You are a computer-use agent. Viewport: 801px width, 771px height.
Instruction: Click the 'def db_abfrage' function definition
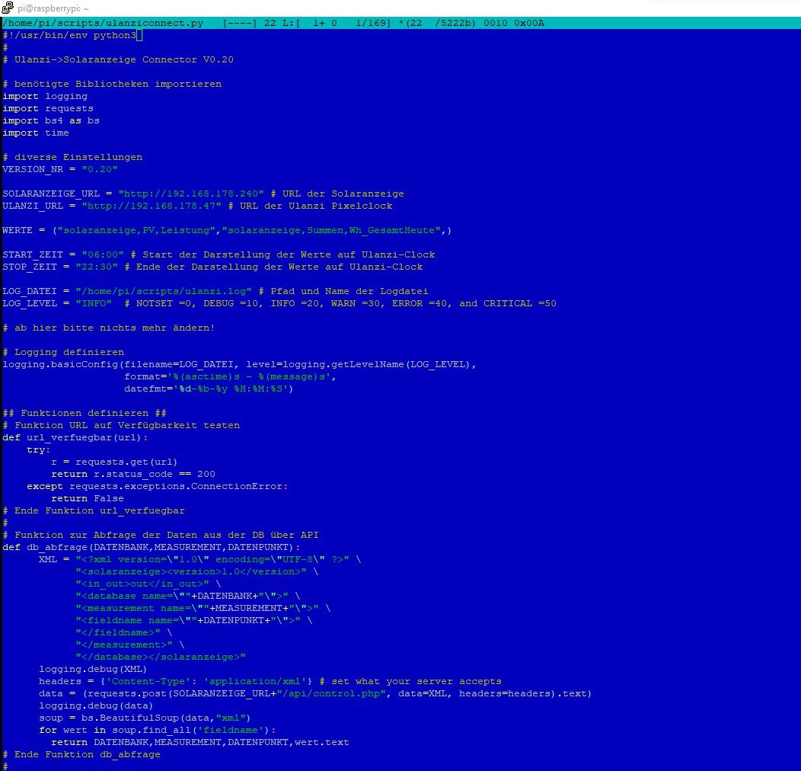tap(152, 547)
